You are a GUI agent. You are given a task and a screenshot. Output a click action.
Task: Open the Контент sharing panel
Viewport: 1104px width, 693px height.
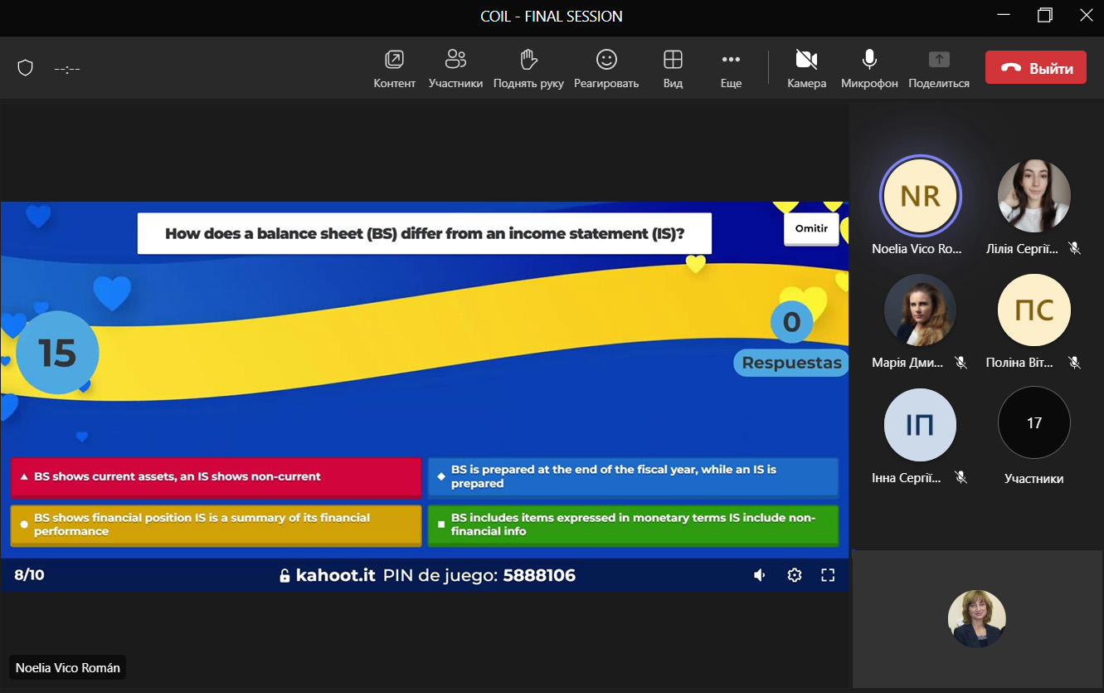[394, 68]
